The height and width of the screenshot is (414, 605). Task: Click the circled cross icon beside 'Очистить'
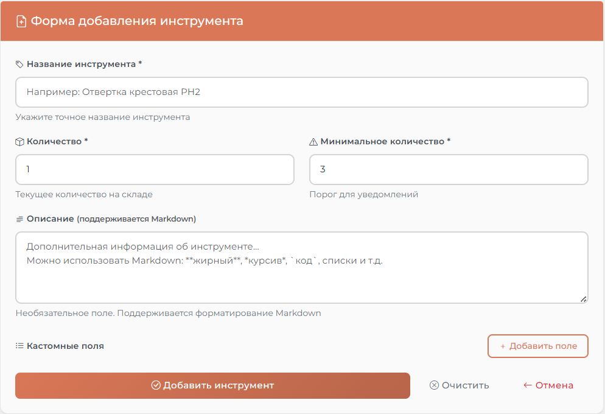click(434, 385)
